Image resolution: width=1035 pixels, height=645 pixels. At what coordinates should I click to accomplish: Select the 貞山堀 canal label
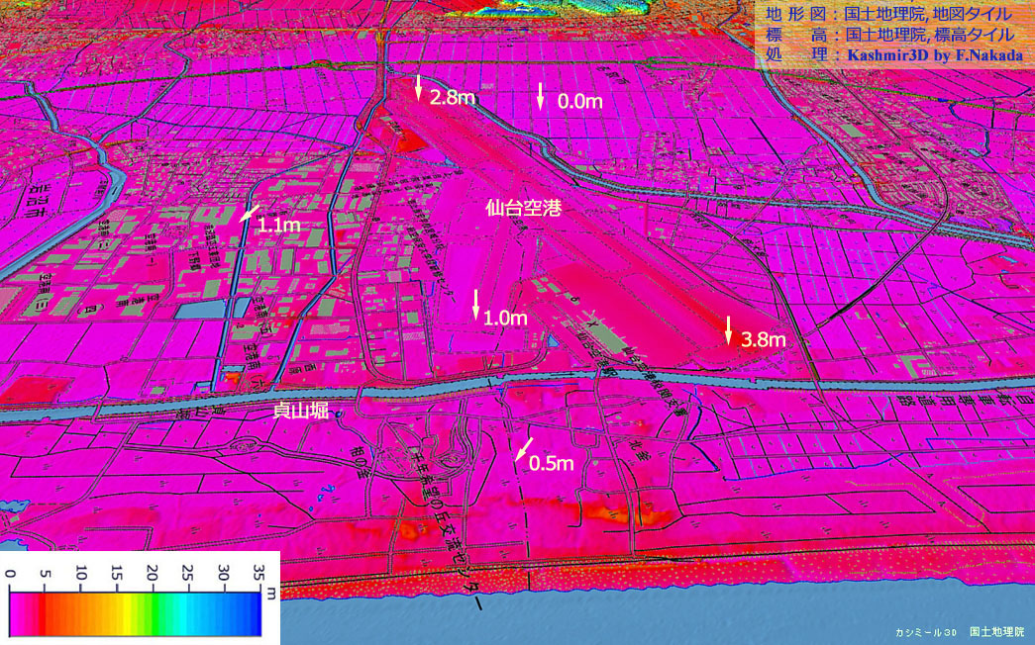click(x=301, y=411)
